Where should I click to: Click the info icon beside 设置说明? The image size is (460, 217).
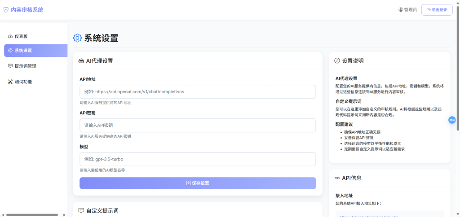click(x=337, y=61)
